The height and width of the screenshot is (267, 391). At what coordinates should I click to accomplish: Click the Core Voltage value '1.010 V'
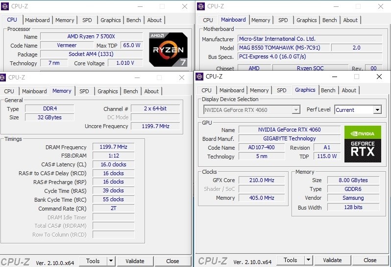point(125,63)
